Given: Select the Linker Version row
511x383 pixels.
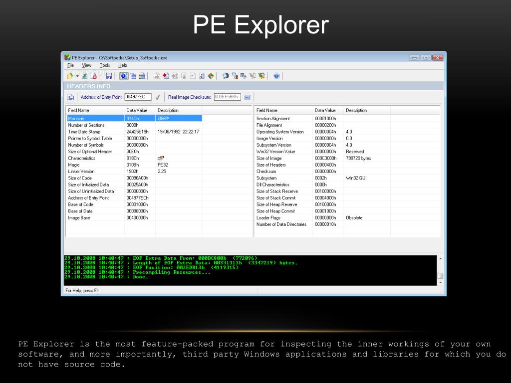Looking at the screenshot, I should [134, 172].
